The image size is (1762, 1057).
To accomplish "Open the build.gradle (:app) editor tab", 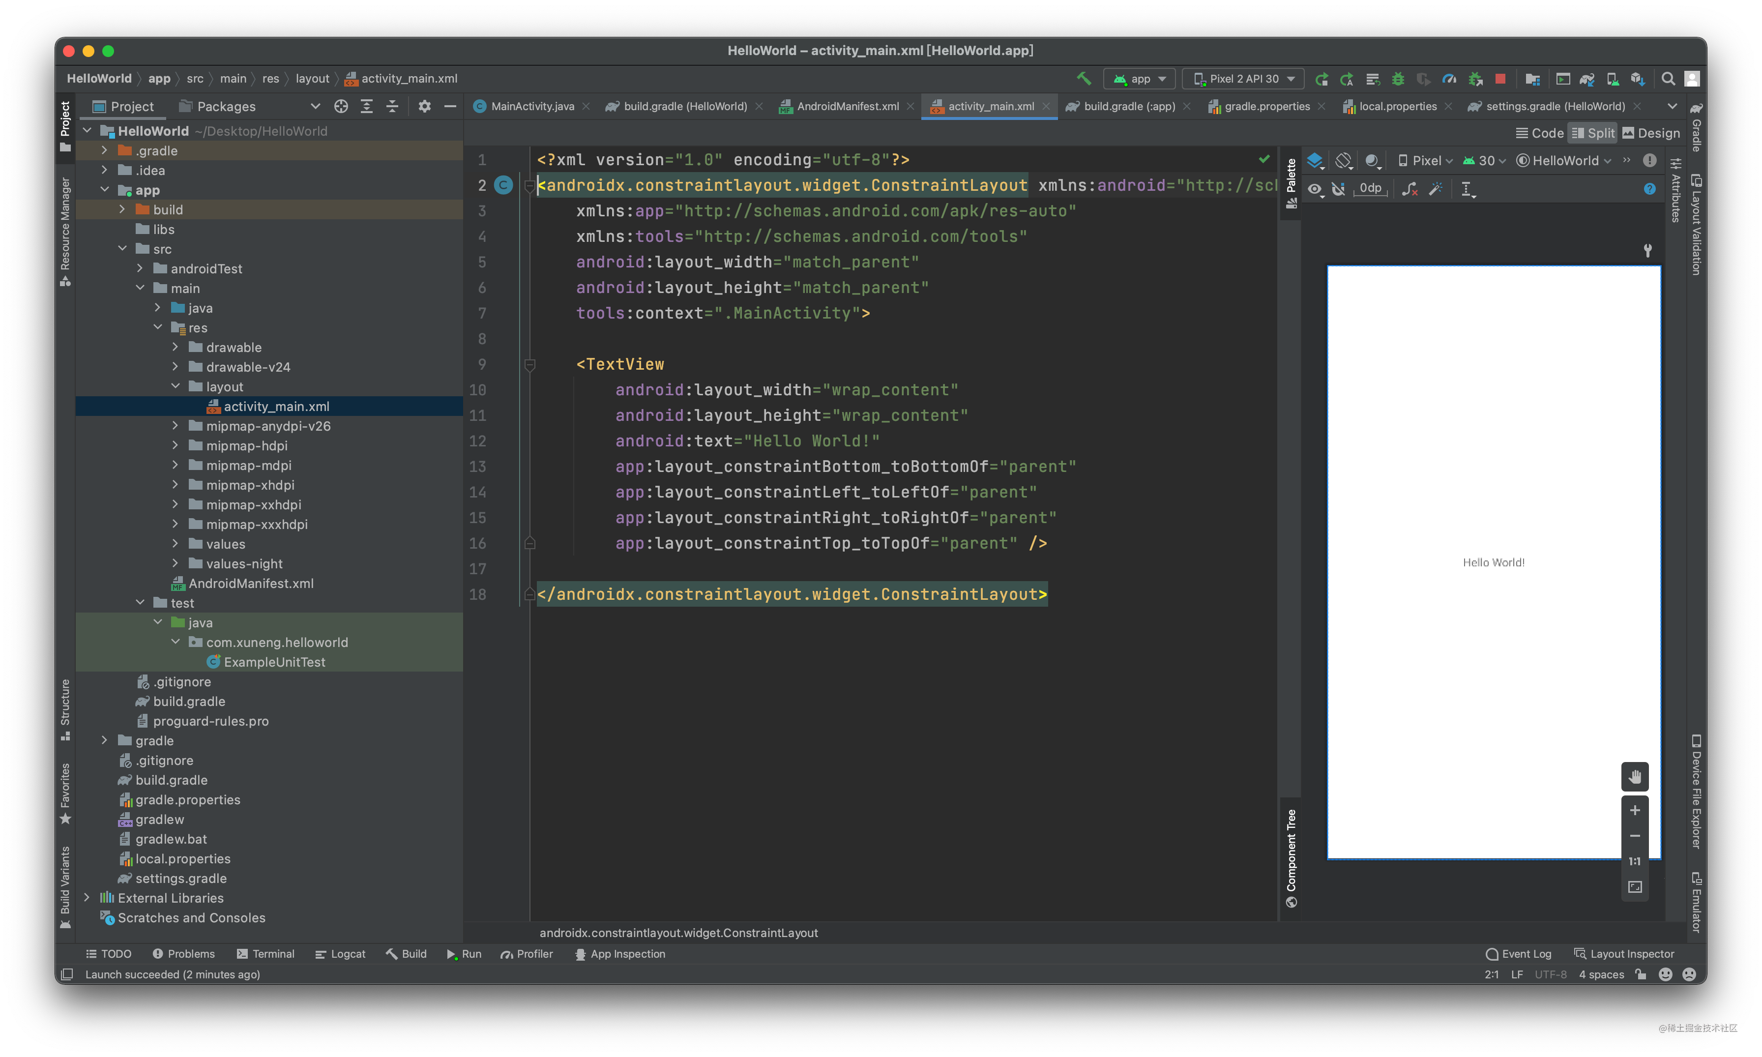I will point(1128,106).
